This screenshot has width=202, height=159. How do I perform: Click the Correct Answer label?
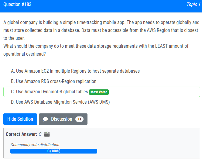tap(21, 134)
